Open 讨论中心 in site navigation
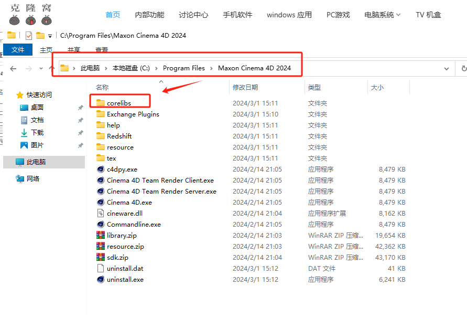Viewport: 467px width, 318px height. [x=193, y=15]
